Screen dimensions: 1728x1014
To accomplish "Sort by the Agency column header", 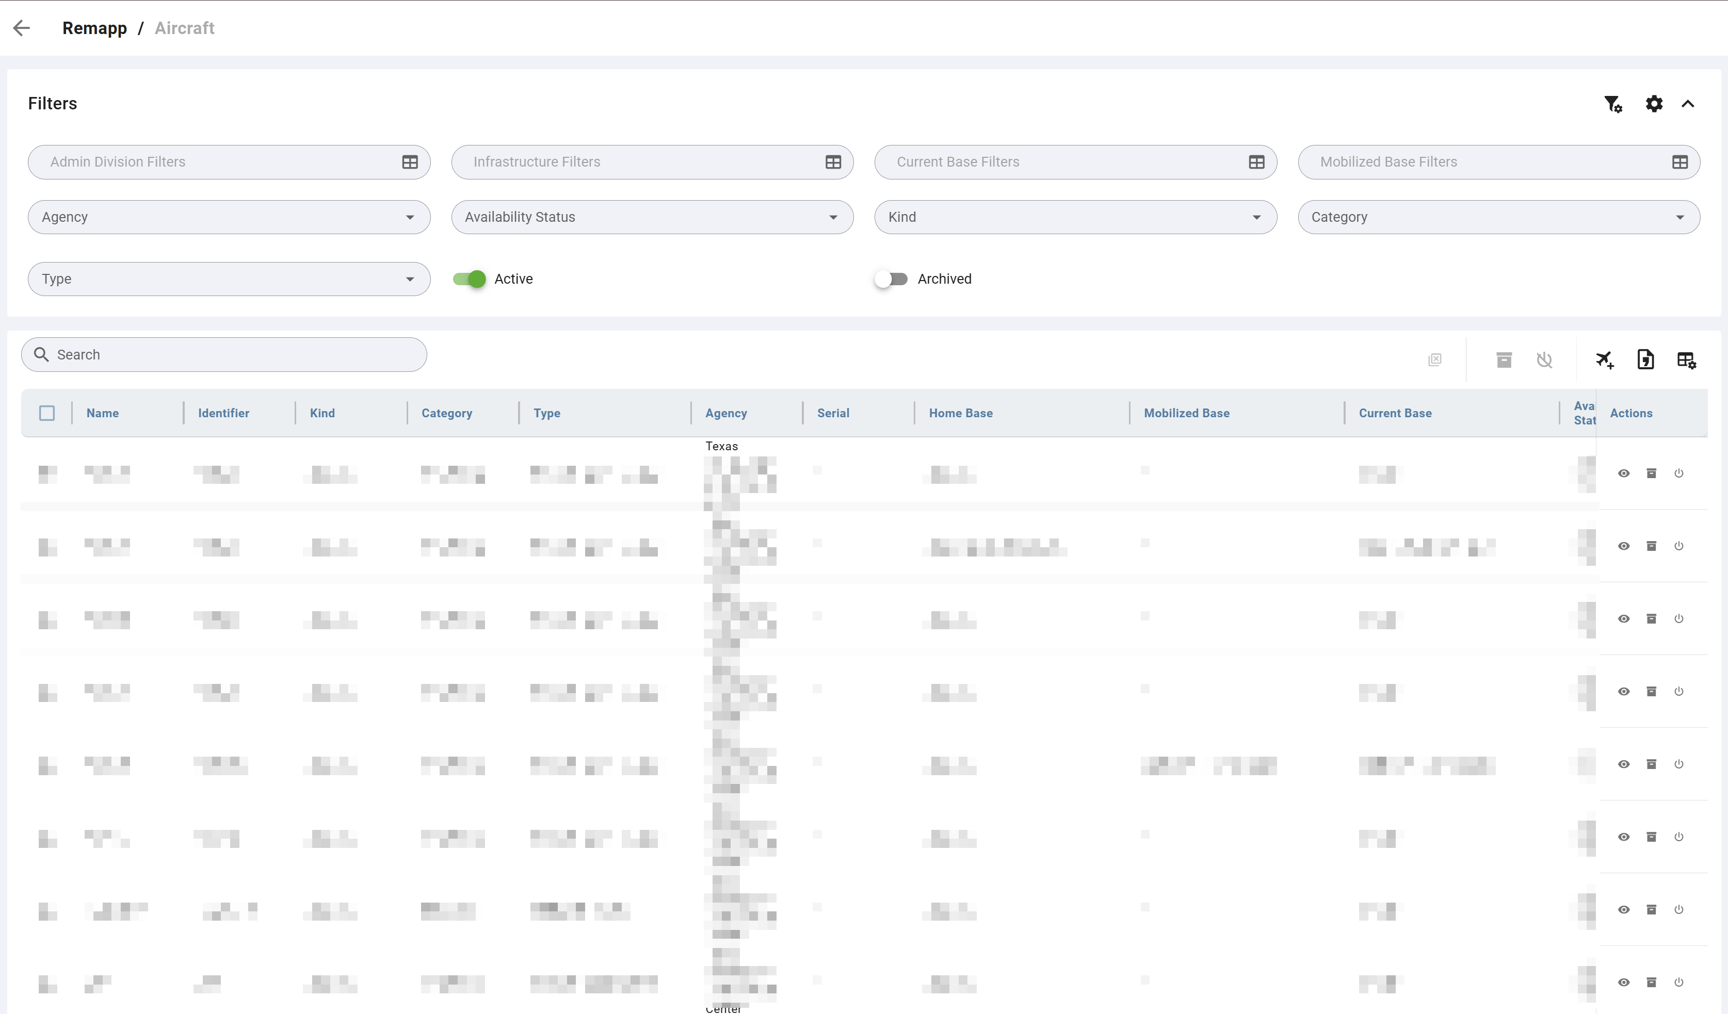I will tap(725, 413).
